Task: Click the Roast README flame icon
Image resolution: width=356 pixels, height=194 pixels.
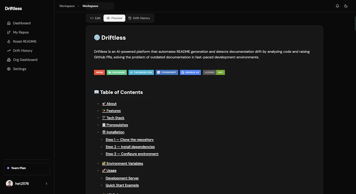Action: point(8,41)
